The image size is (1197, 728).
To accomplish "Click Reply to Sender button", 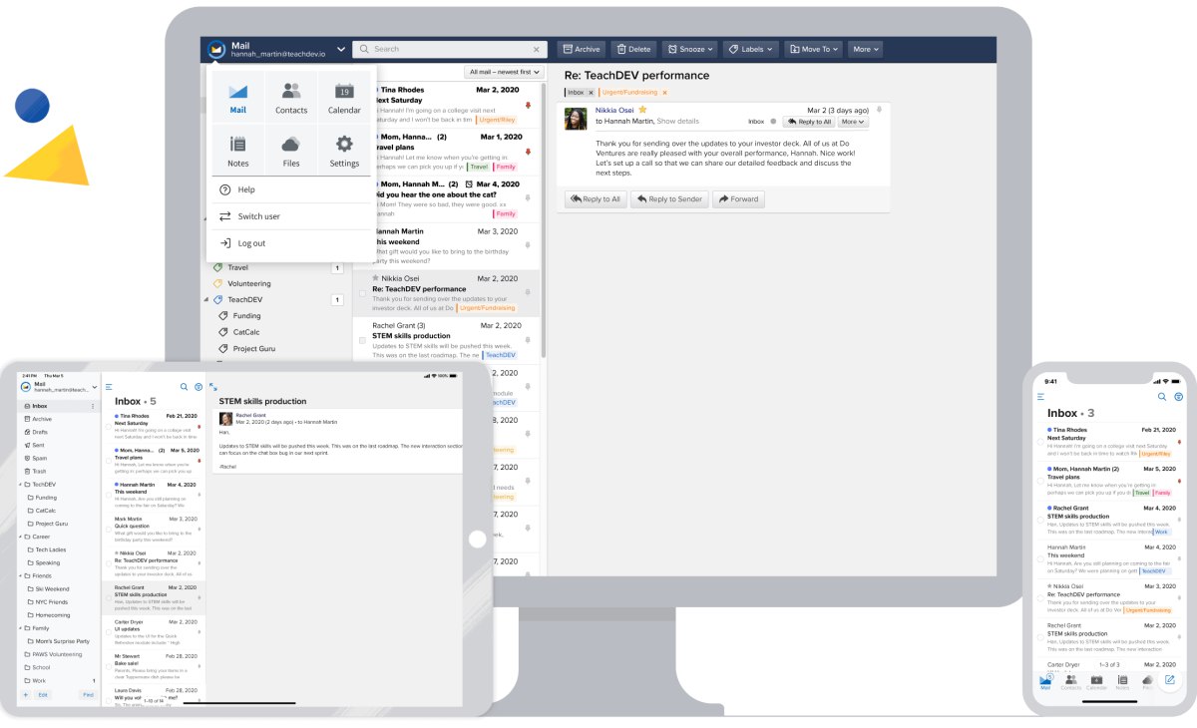I will 669,199.
